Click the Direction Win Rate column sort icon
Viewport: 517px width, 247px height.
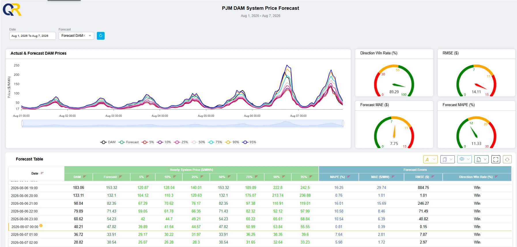tap(496, 177)
